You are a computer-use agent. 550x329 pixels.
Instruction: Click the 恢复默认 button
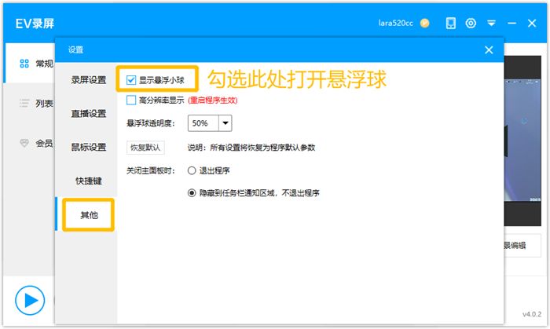click(x=145, y=147)
